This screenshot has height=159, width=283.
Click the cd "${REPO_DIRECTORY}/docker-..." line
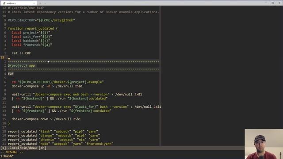click(57, 82)
